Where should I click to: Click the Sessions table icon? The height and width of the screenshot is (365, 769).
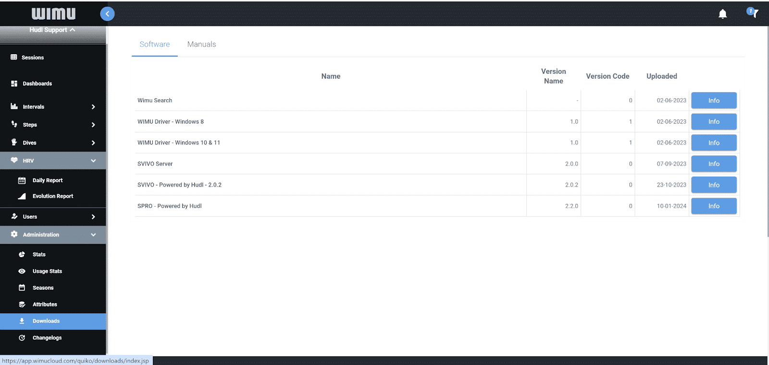(14, 57)
